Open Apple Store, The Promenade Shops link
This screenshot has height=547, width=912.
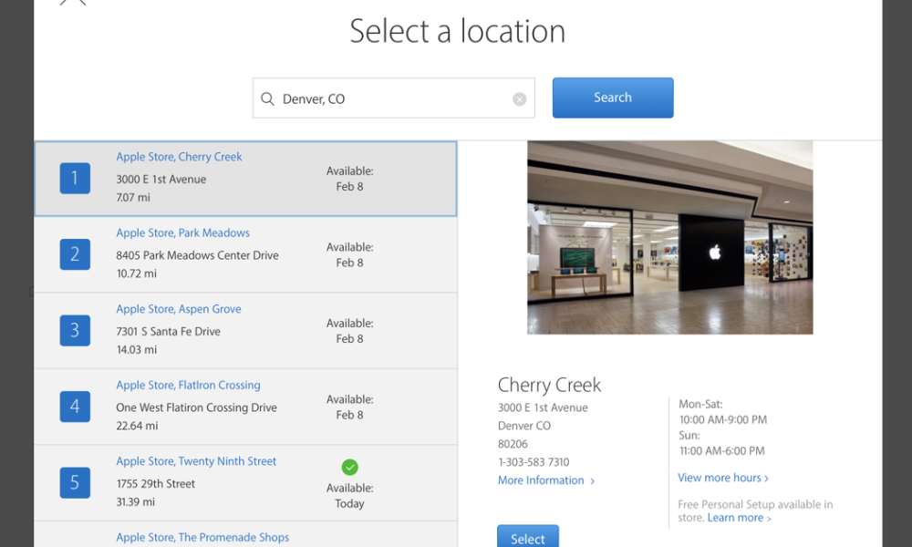click(202, 537)
